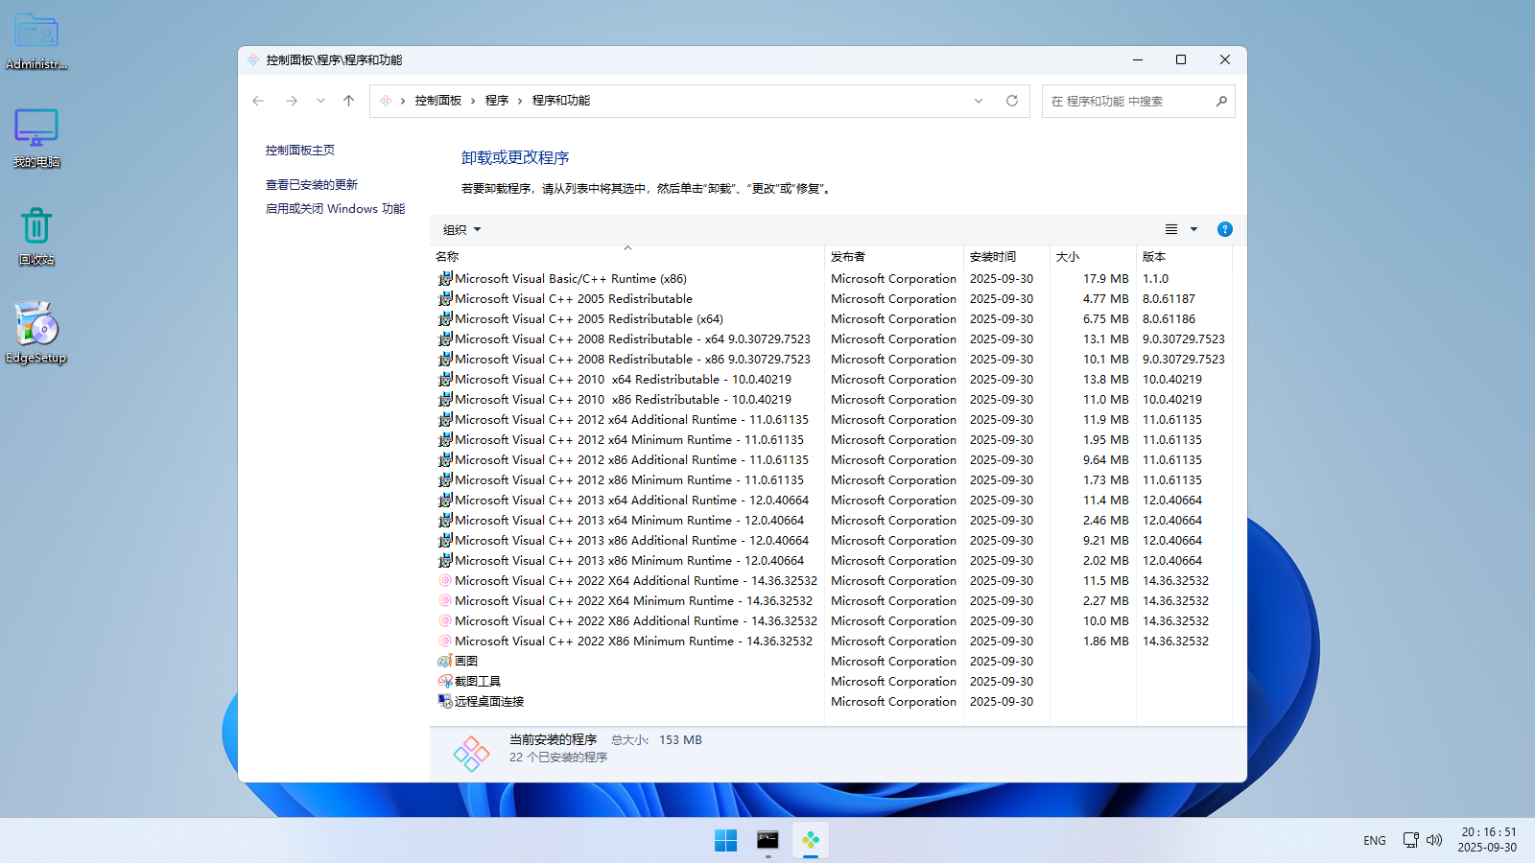Image resolution: width=1535 pixels, height=863 pixels.
Task: Open 查看已安装的更新 link
Action: click(x=312, y=185)
